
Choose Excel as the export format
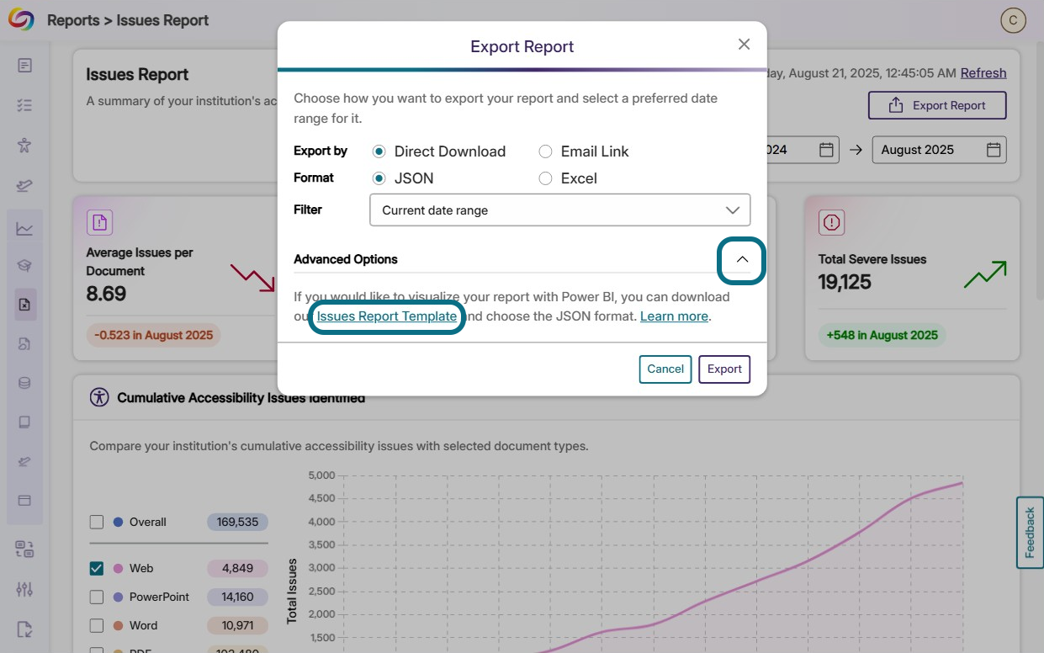pyautogui.click(x=545, y=178)
